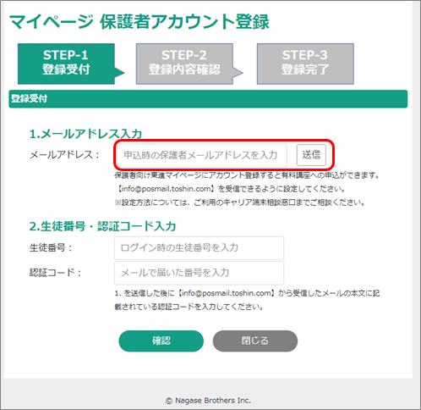Click the マイページ 保護者アカウント登録 page title

point(139,22)
